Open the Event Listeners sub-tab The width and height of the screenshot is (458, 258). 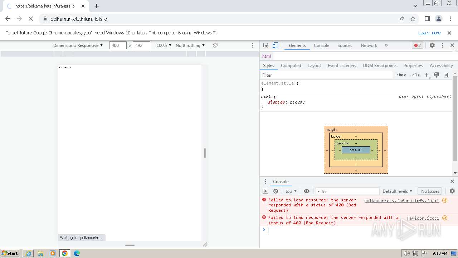342,66
